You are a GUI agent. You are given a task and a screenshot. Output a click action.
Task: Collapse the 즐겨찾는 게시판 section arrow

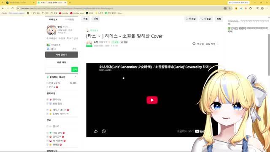(x=76, y=77)
